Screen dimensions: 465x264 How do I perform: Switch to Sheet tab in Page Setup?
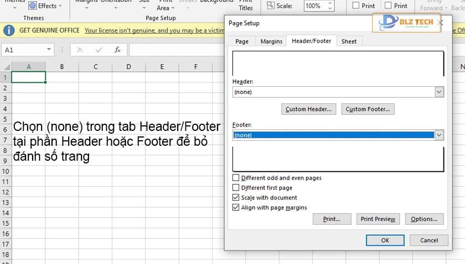tap(349, 41)
